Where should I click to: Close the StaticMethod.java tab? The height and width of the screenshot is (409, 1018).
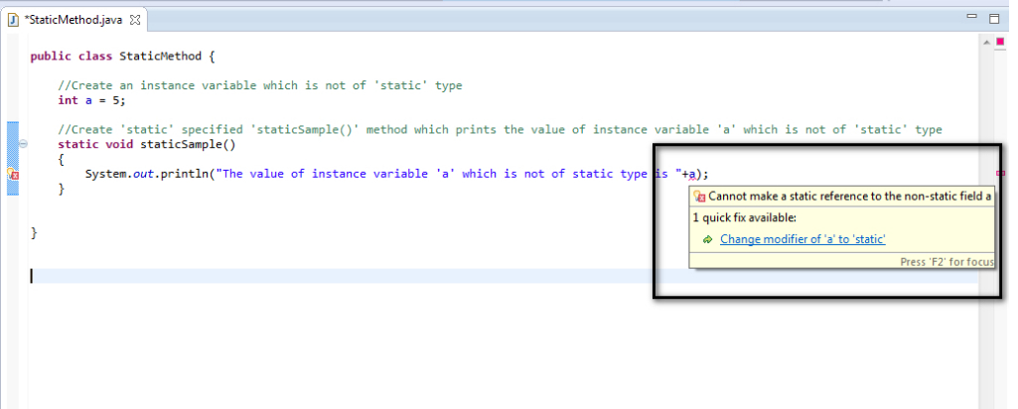[135, 20]
